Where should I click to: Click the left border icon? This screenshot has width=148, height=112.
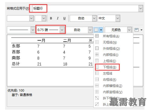pyautogui.click(x=97, y=73)
